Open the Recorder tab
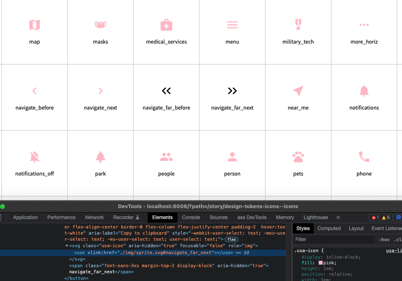The image size is (402, 281). click(x=126, y=217)
